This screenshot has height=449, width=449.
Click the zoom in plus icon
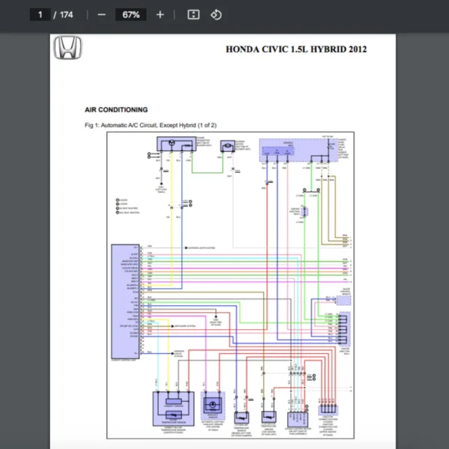[x=159, y=15]
